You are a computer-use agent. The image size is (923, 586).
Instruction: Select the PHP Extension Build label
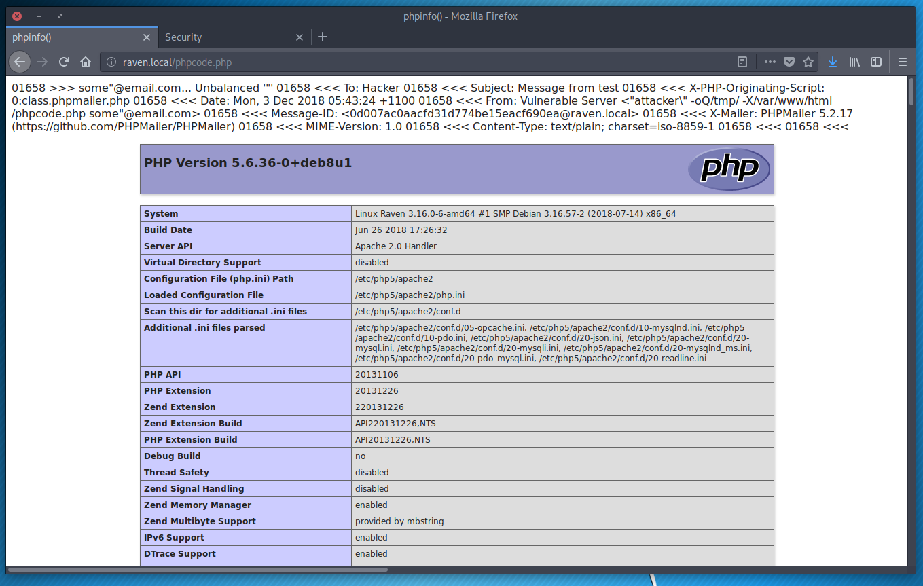(191, 440)
